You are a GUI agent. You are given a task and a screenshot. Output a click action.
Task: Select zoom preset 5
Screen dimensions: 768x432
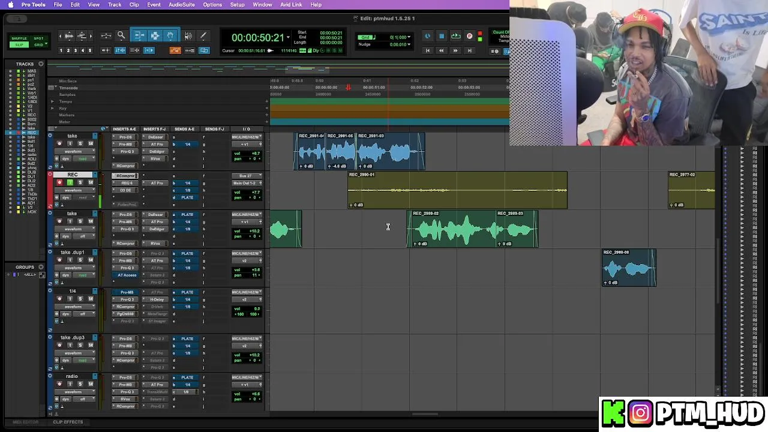tap(90, 50)
